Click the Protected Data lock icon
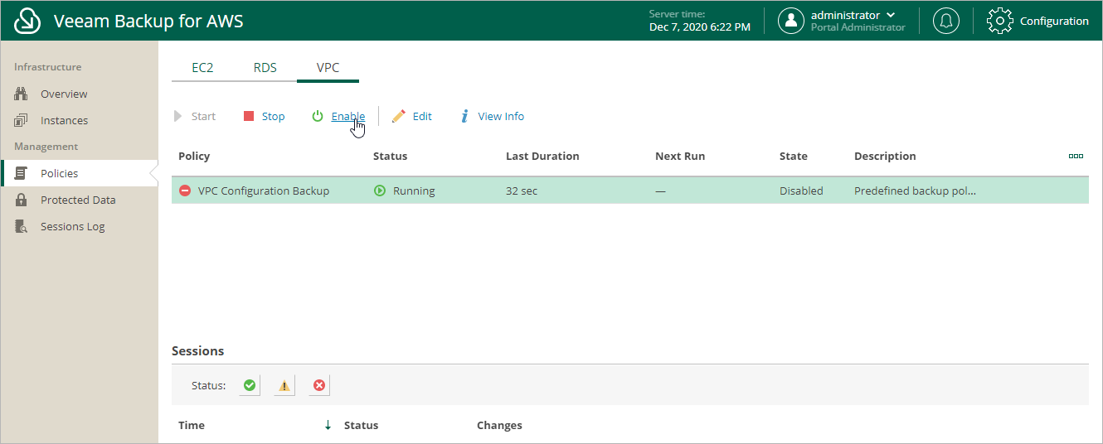The image size is (1103, 444). coord(22,200)
